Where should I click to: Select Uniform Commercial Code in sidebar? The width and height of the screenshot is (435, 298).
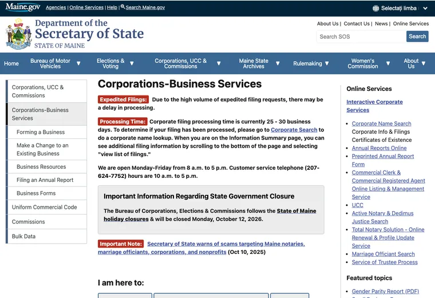(47, 207)
